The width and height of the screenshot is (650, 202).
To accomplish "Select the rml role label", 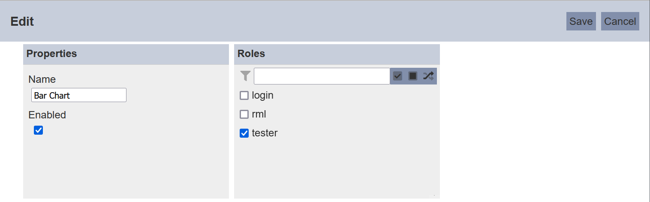I will point(259,114).
